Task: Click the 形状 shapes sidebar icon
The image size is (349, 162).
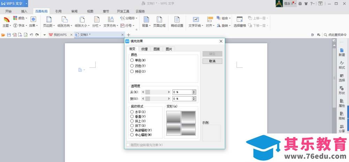Action: (342, 89)
